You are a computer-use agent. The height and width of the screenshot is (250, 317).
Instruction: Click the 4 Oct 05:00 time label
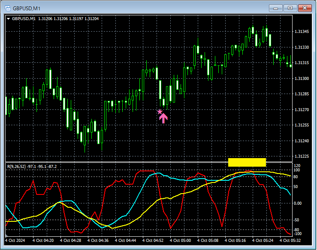pos(180,241)
